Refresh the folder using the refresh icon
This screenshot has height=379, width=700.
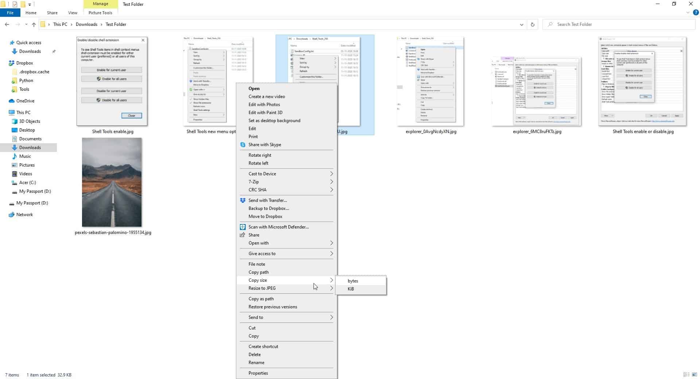point(532,24)
